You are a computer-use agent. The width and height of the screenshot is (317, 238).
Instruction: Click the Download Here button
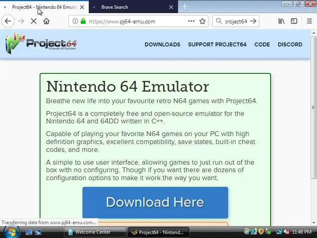coord(155,202)
